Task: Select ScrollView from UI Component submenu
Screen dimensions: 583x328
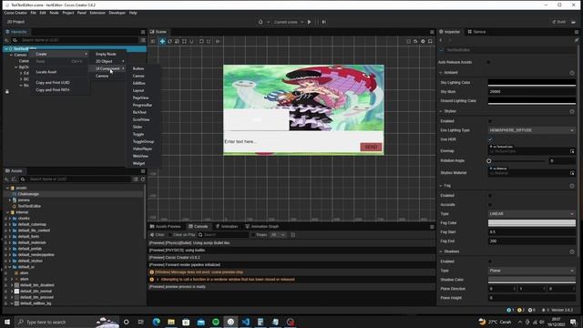Action: (x=141, y=119)
